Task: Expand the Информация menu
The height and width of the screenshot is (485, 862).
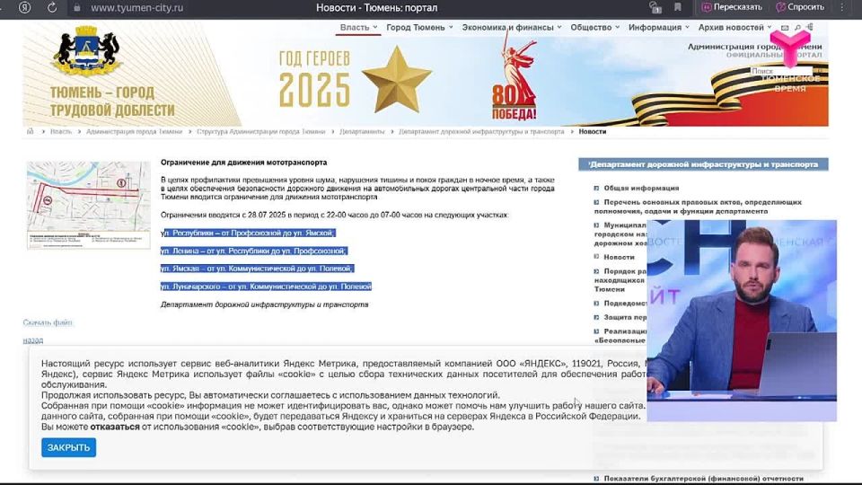Action: tap(658, 27)
